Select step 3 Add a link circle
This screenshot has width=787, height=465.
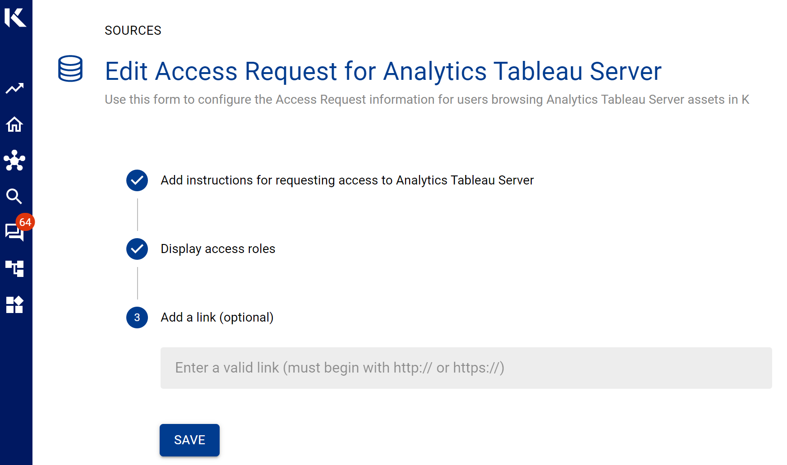pyautogui.click(x=137, y=318)
